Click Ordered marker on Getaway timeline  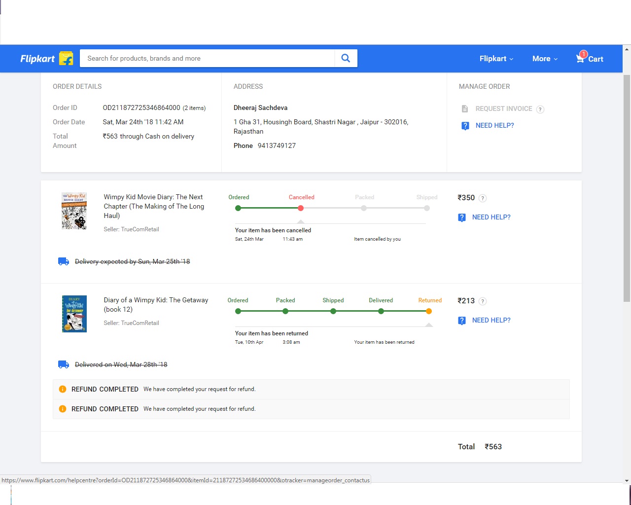tap(238, 311)
